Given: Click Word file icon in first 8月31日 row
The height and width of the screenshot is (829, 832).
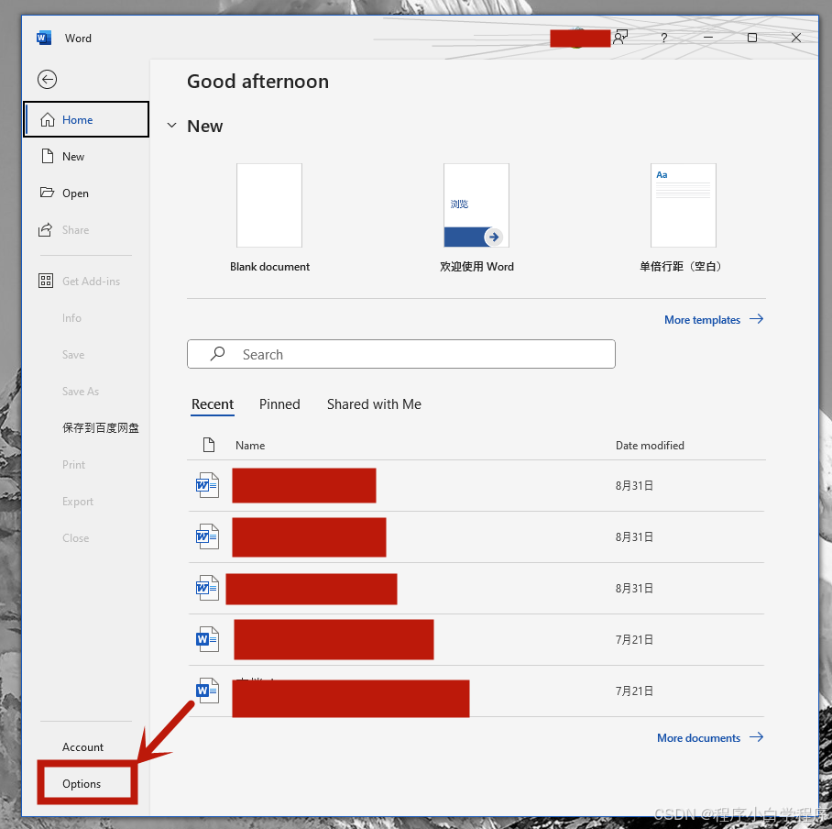Looking at the screenshot, I should 207,485.
